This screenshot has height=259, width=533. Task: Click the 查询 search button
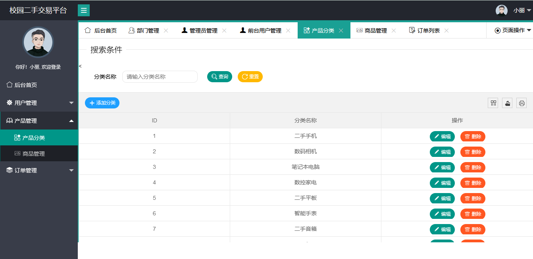point(219,77)
